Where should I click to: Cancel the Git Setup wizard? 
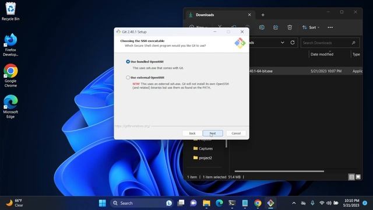(236, 134)
